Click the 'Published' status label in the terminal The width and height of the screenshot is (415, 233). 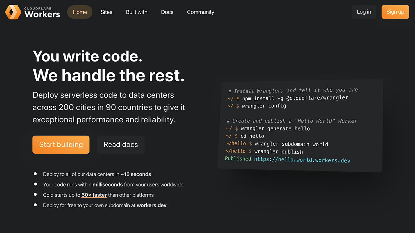click(x=238, y=159)
